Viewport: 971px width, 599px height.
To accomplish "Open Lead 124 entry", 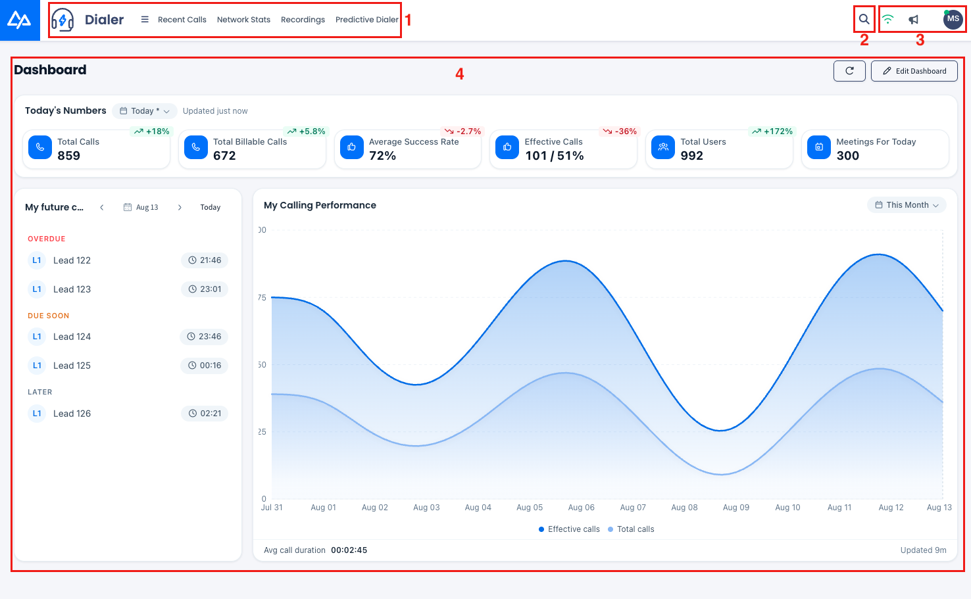I will point(72,337).
